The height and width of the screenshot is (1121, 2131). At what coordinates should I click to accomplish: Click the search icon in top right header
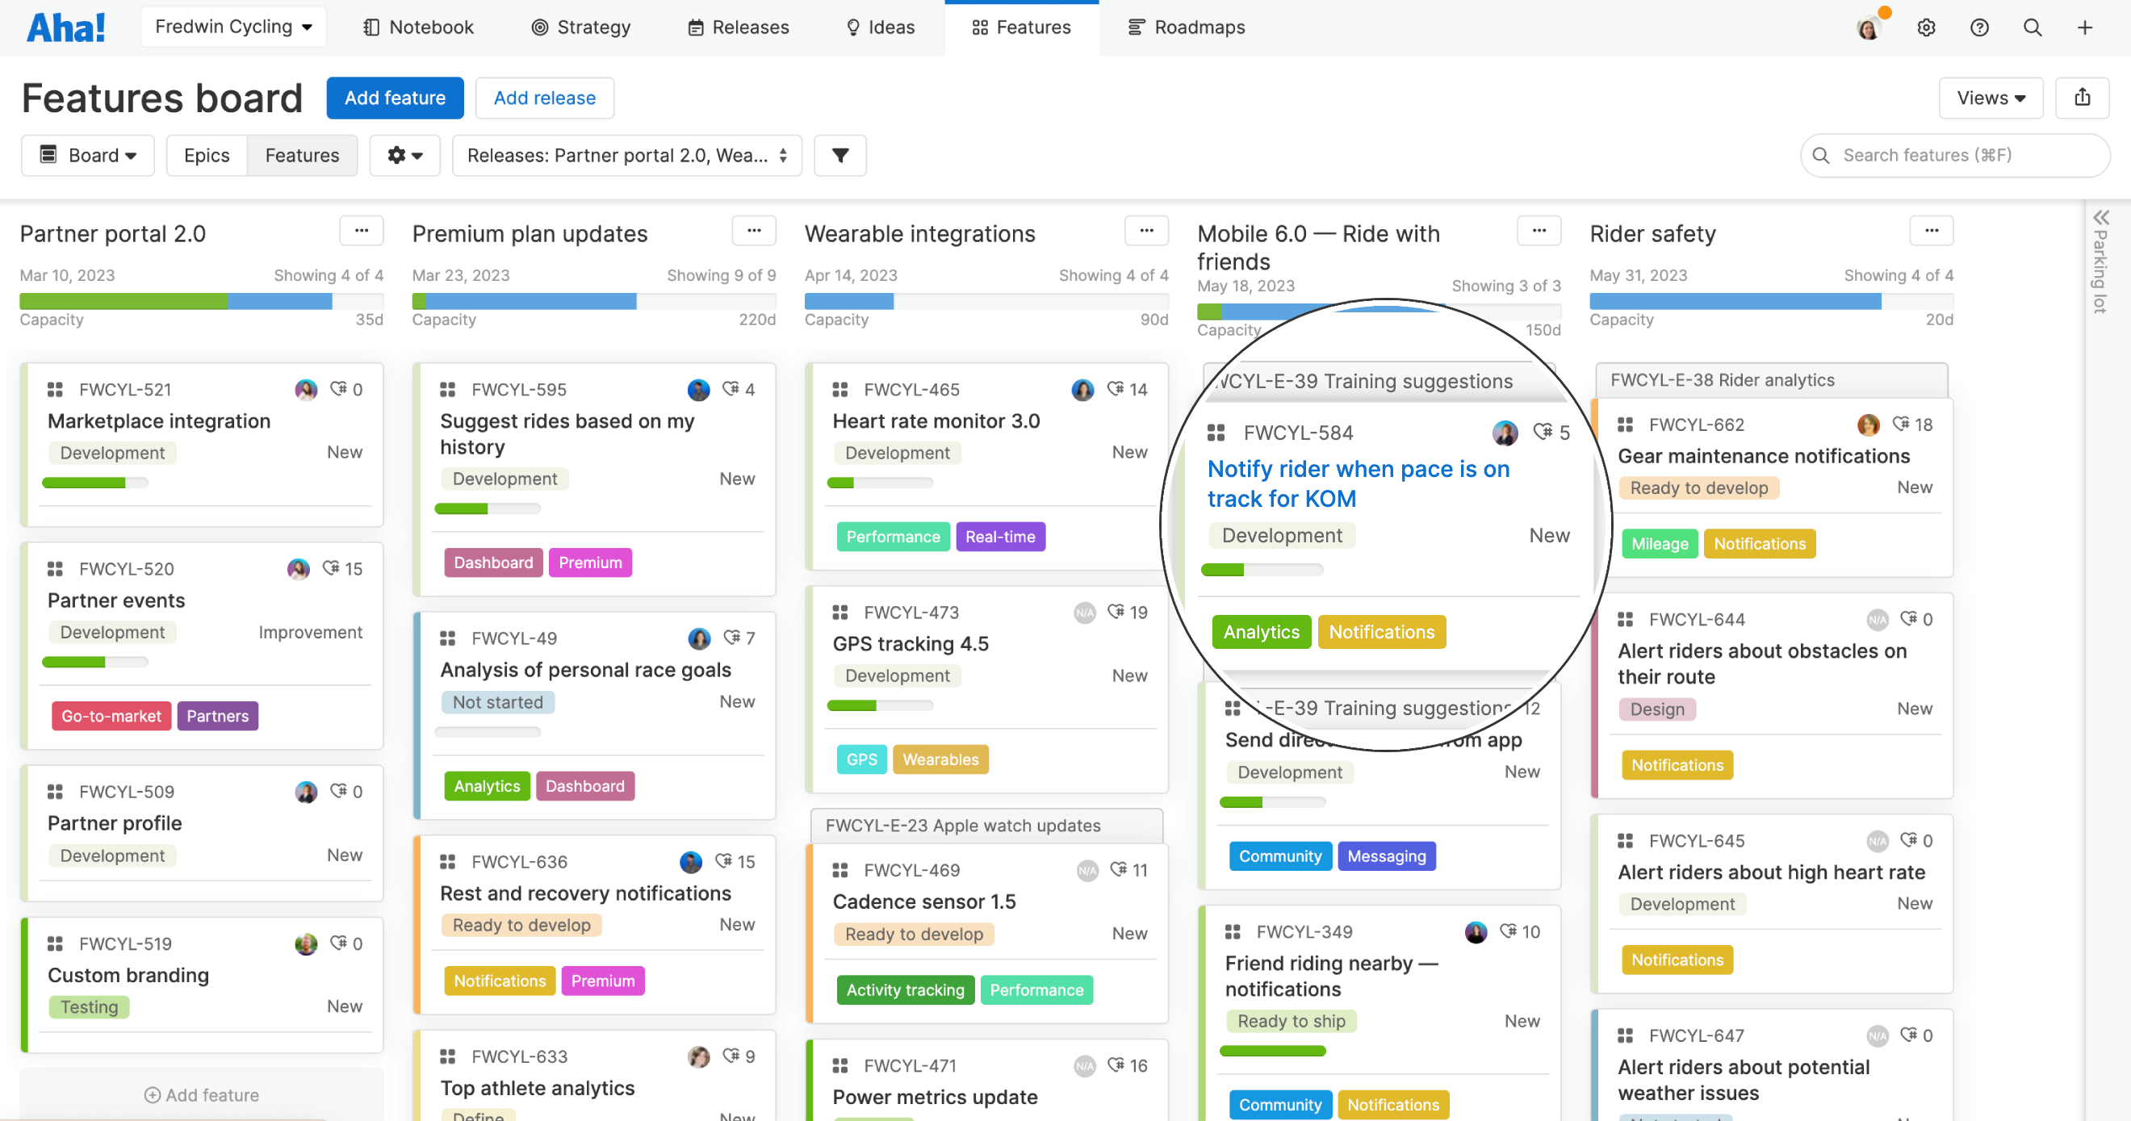coord(2031,27)
